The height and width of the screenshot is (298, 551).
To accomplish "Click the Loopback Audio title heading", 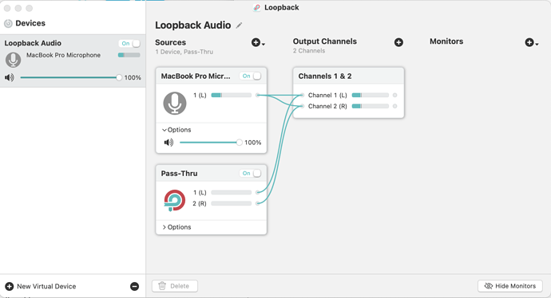I will coord(193,25).
